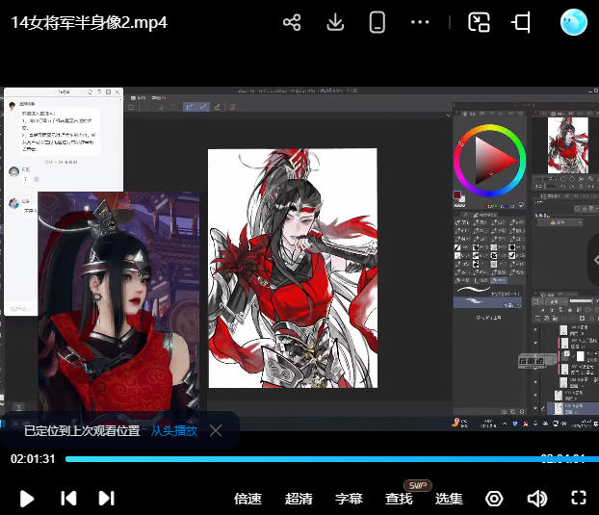Click the crop screenshot icon in top bar
The height and width of the screenshot is (515, 599).
521,22
